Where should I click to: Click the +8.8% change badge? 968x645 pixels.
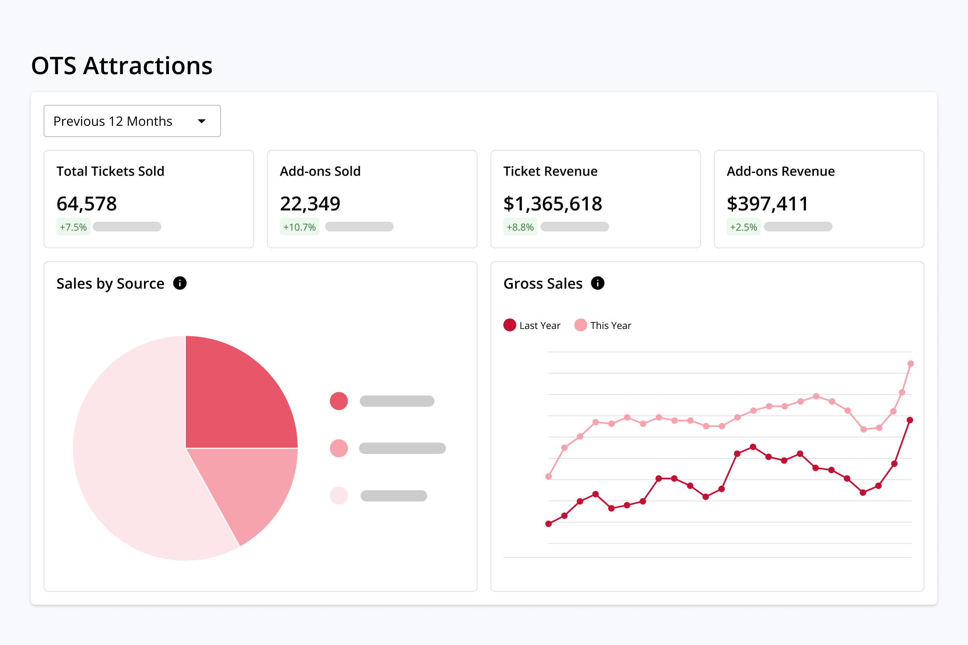(520, 227)
